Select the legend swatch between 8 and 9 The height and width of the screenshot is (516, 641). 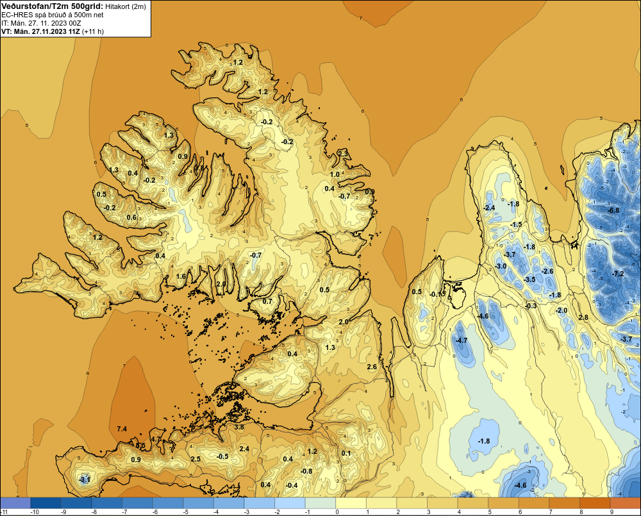pos(595,503)
